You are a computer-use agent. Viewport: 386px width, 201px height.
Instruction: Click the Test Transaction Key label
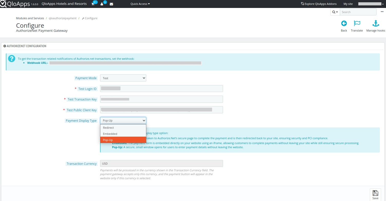pyautogui.click(x=82, y=99)
